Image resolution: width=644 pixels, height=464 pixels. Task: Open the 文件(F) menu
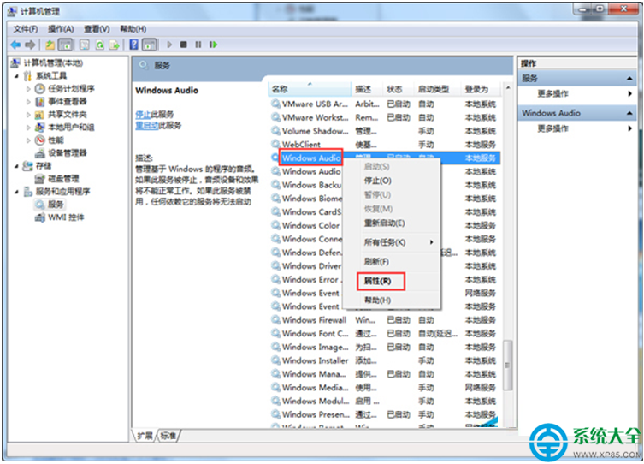coord(26,29)
